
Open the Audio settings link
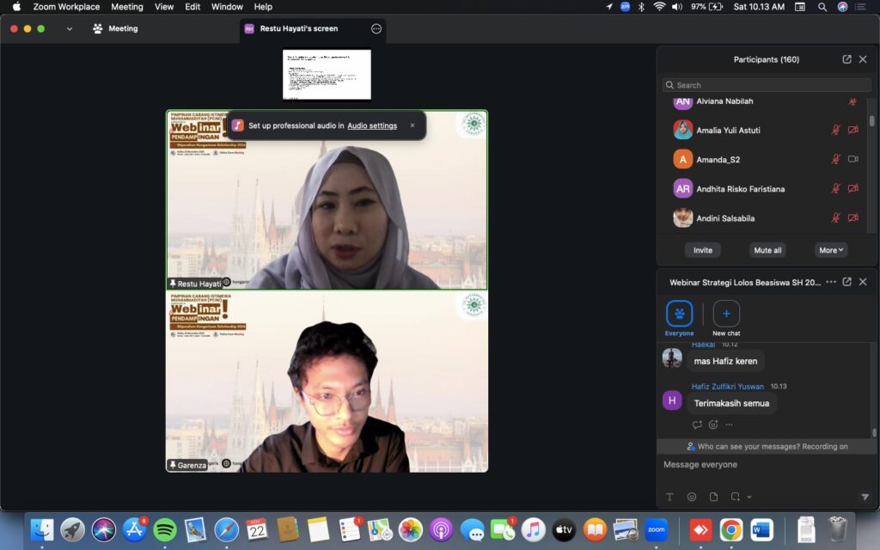point(372,125)
